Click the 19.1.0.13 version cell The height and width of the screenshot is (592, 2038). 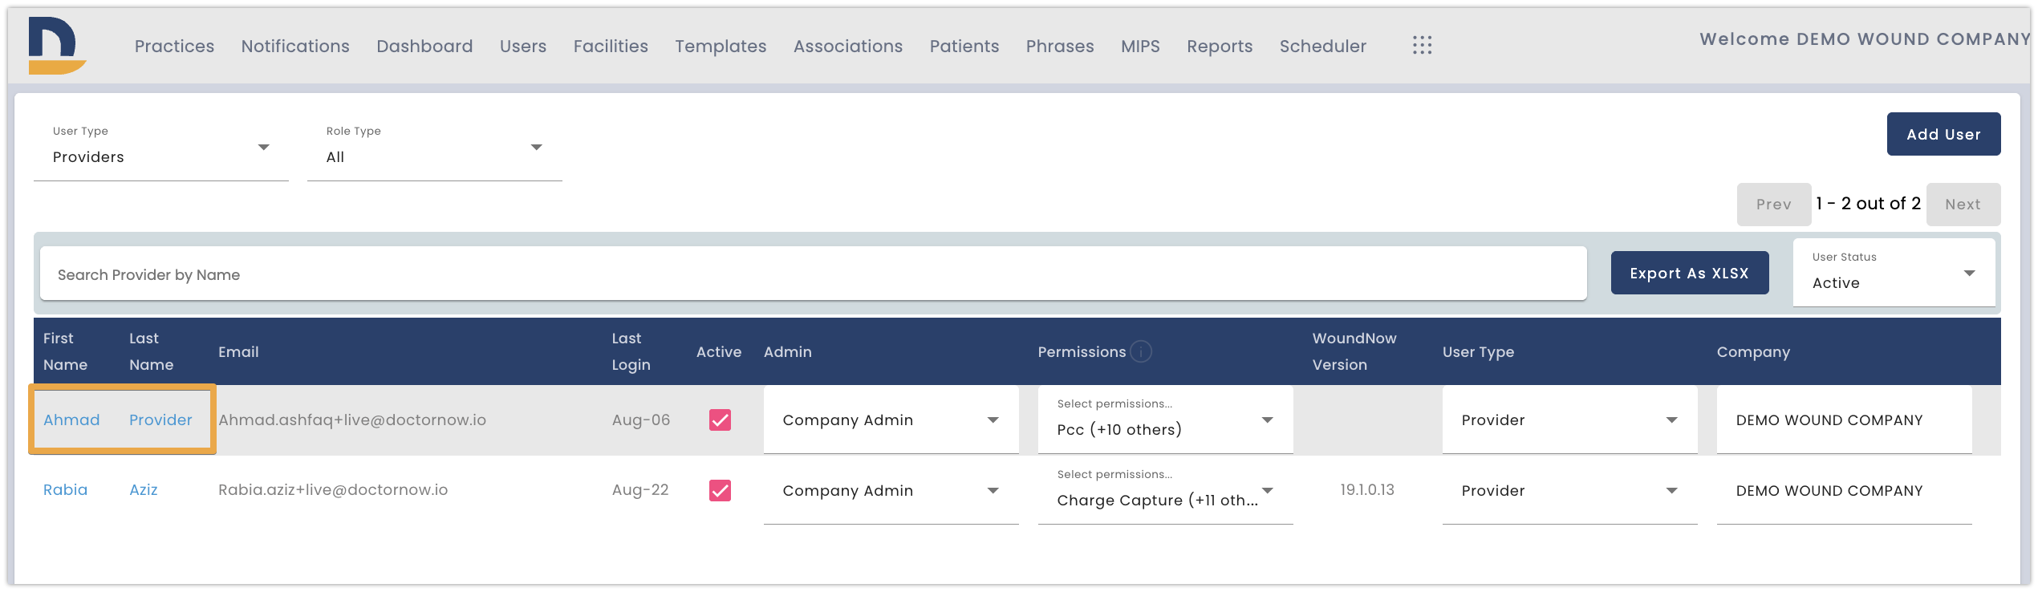click(x=1367, y=489)
